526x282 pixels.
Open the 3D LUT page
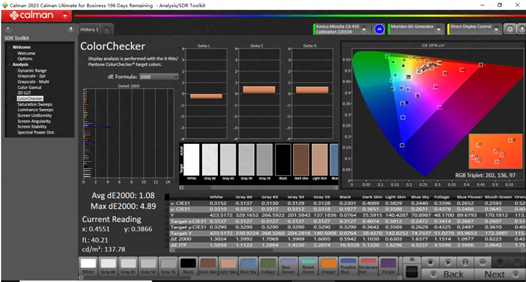pyautogui.click(x=24, y=93)
